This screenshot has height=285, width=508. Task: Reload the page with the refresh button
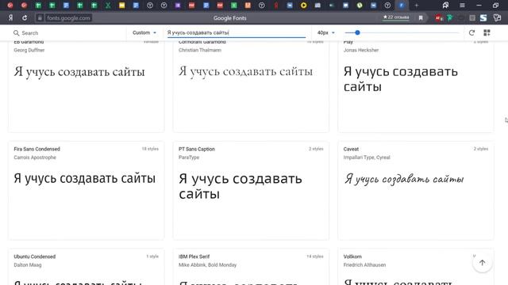25,18
